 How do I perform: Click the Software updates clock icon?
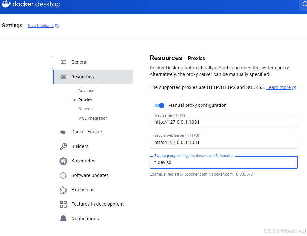(63, 176)
